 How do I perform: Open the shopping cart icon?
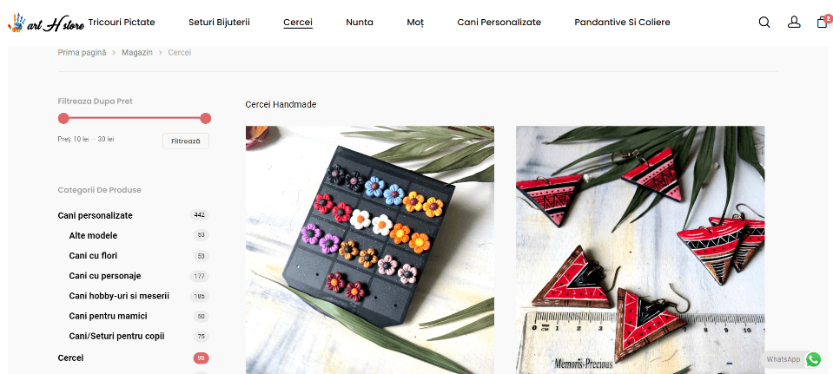[823, 22]
